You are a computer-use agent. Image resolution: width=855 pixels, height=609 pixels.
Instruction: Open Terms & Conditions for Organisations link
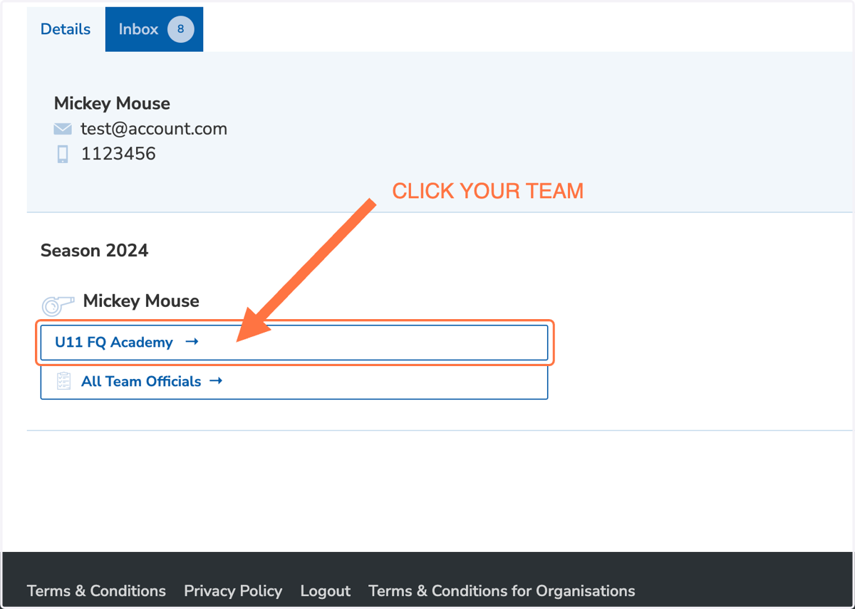pyautogui.click(x=502, y=591)
